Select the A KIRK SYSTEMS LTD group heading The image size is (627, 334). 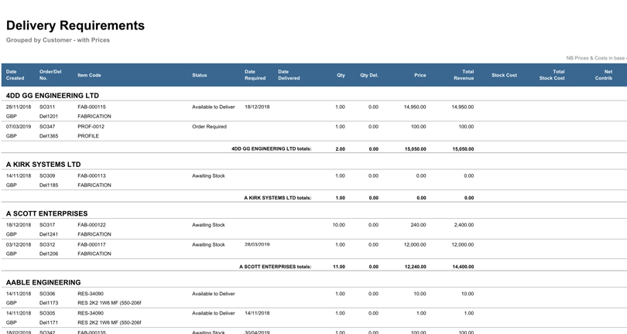click(x=43, y=165)
